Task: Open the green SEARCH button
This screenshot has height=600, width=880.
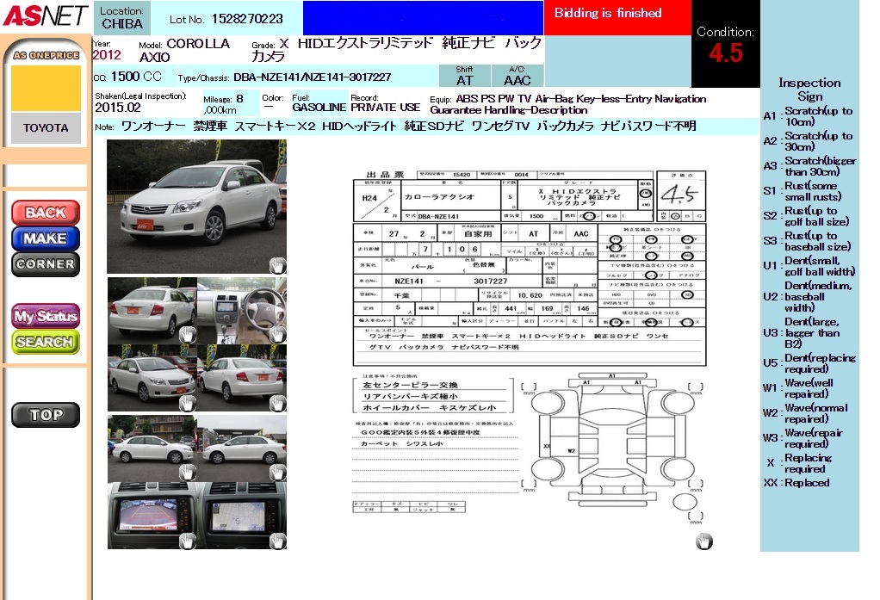Action: pyautogui.click(x=46, y=342)
